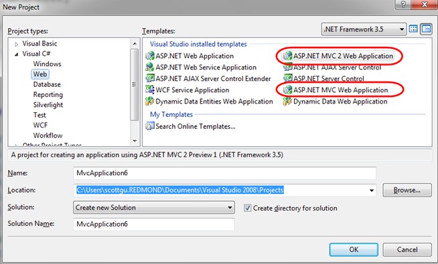
Task: Click the ASP.NET MVC Web Application label
Action: pos(340,90)
